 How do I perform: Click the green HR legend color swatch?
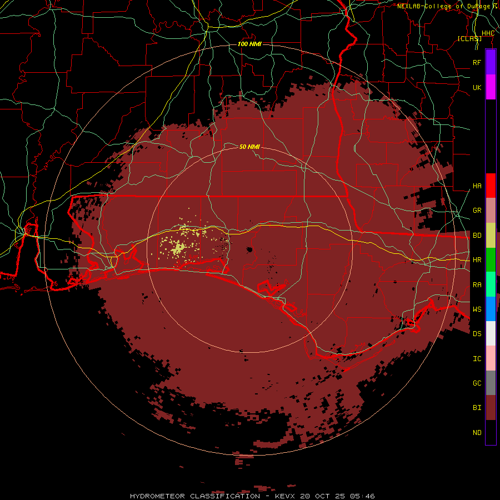pyautogui.click(x=491, y=260)
